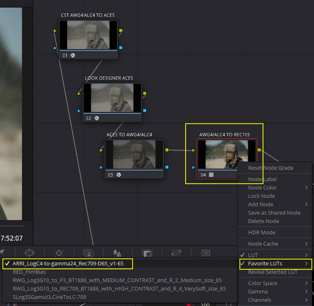Apply the SLog3SGamut3.CineToLC-709 LUT
314x306 pixels.
119,297
